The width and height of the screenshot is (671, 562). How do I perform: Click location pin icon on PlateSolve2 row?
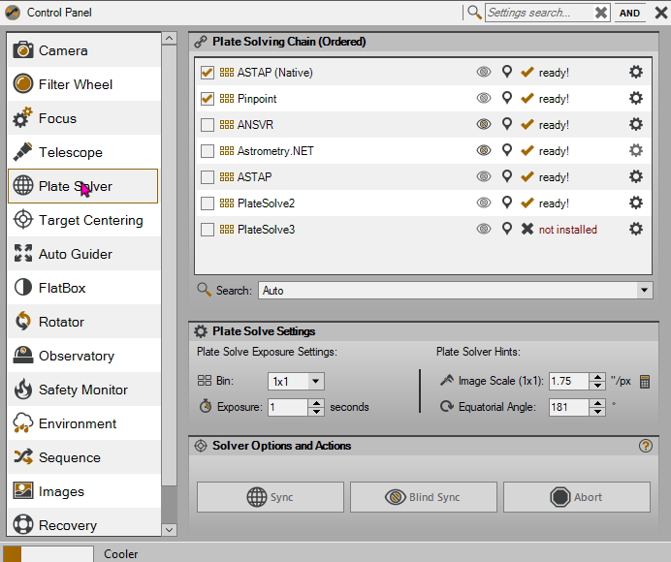[x=507, y=203]
